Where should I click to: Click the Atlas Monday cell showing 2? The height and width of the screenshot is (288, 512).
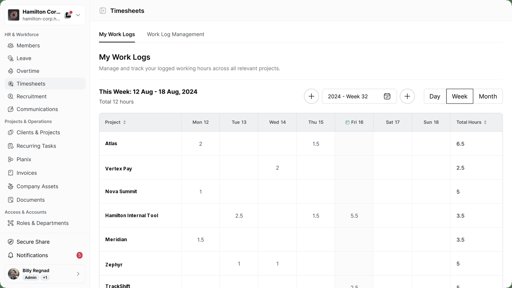point(200,144)
